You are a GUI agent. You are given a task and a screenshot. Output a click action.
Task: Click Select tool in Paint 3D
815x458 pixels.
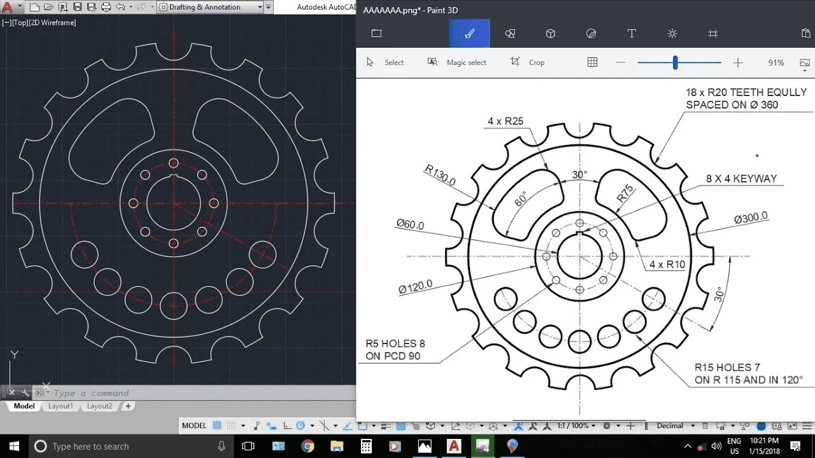(385, 62)
